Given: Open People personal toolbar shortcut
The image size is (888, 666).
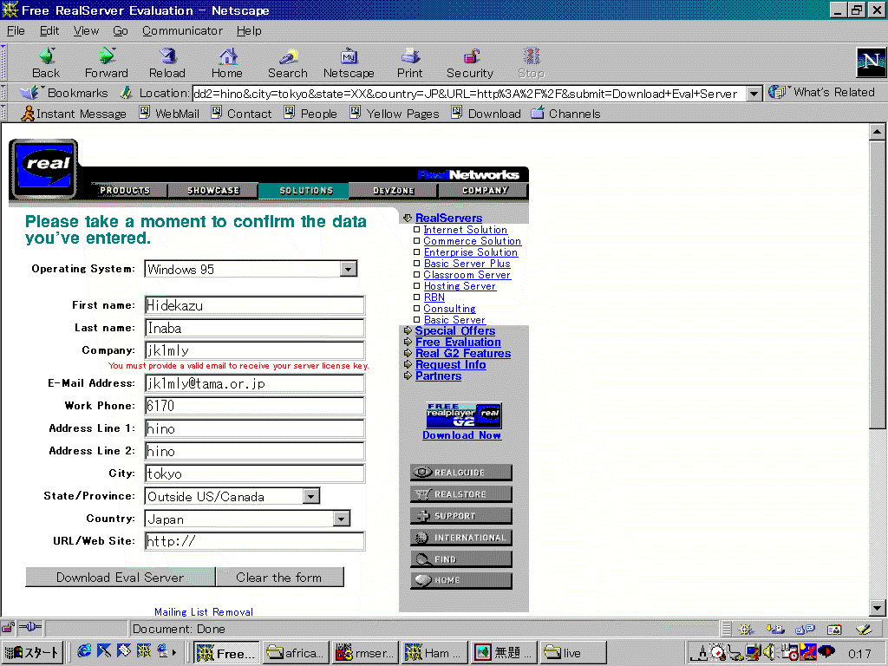Looking at the screenshot, I should (x=310, y=114).
